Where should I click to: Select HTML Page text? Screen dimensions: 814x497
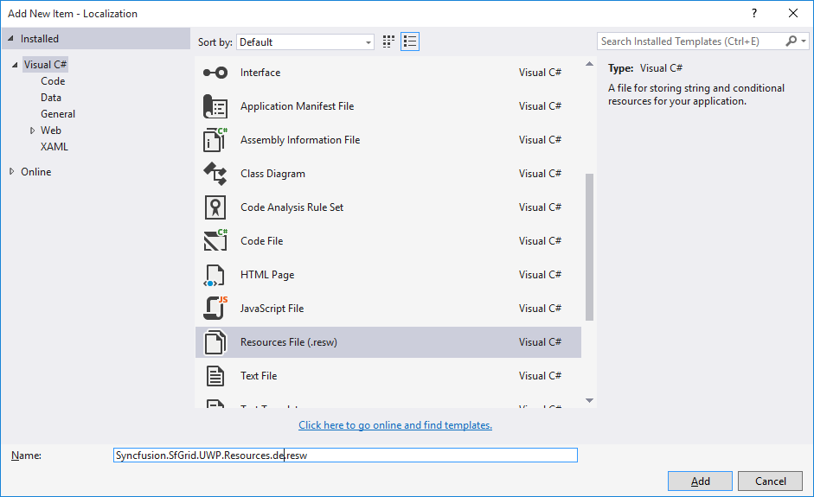(x=266, y=275)
